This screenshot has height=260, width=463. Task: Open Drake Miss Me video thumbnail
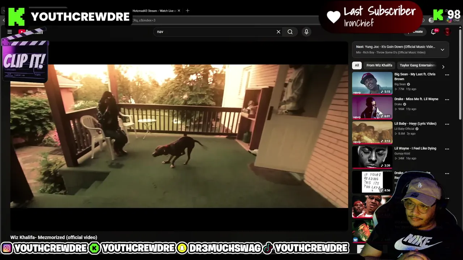[372, 108]
